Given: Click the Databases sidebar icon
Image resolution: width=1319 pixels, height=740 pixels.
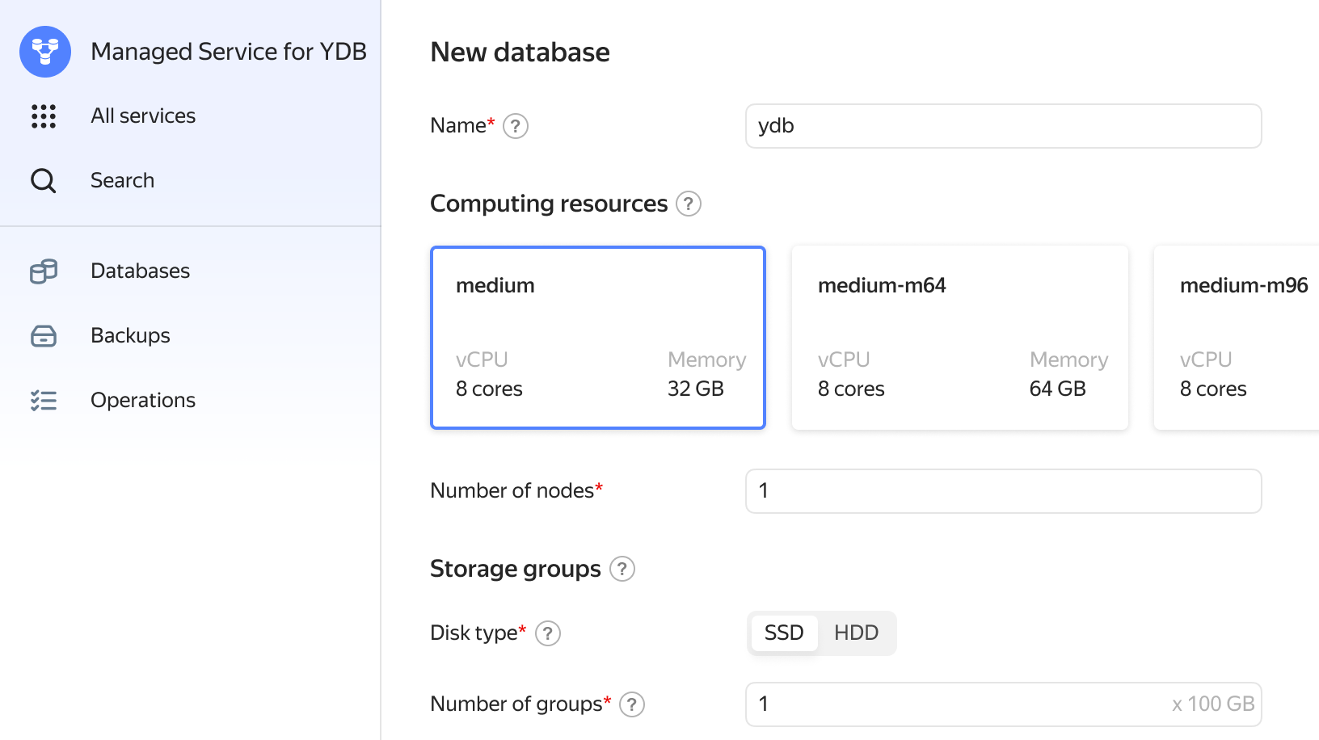Looking at the screenshot, I should 44,271.
